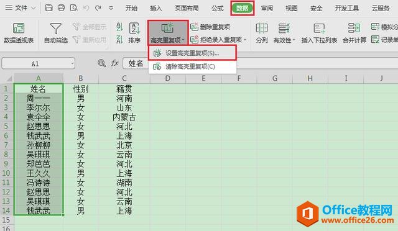Expand the 文件 menu dropdown arrow
Image resolution: width=398 pixels, height=231 pixels.
click(x=33, y=8)
